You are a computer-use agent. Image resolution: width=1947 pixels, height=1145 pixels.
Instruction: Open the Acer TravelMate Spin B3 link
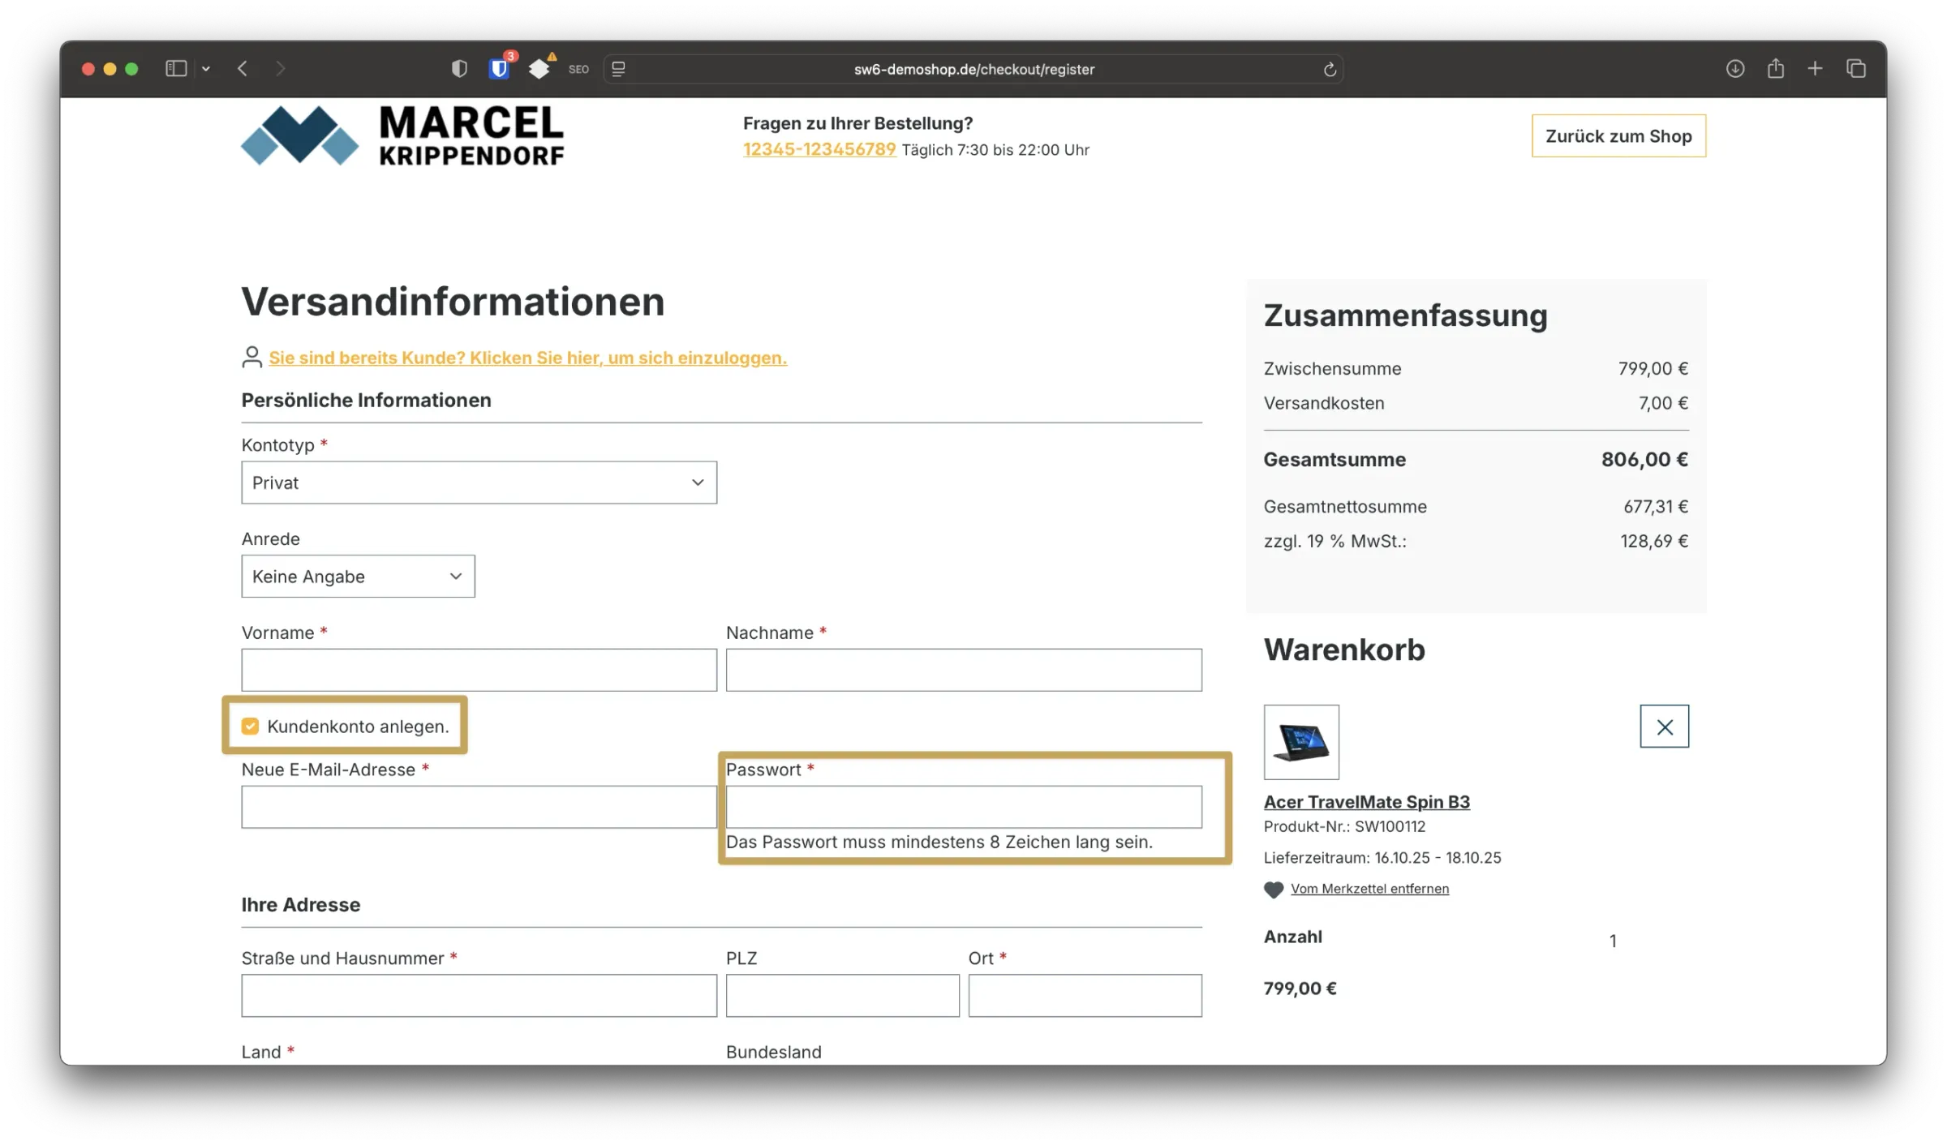(1366, 802)
